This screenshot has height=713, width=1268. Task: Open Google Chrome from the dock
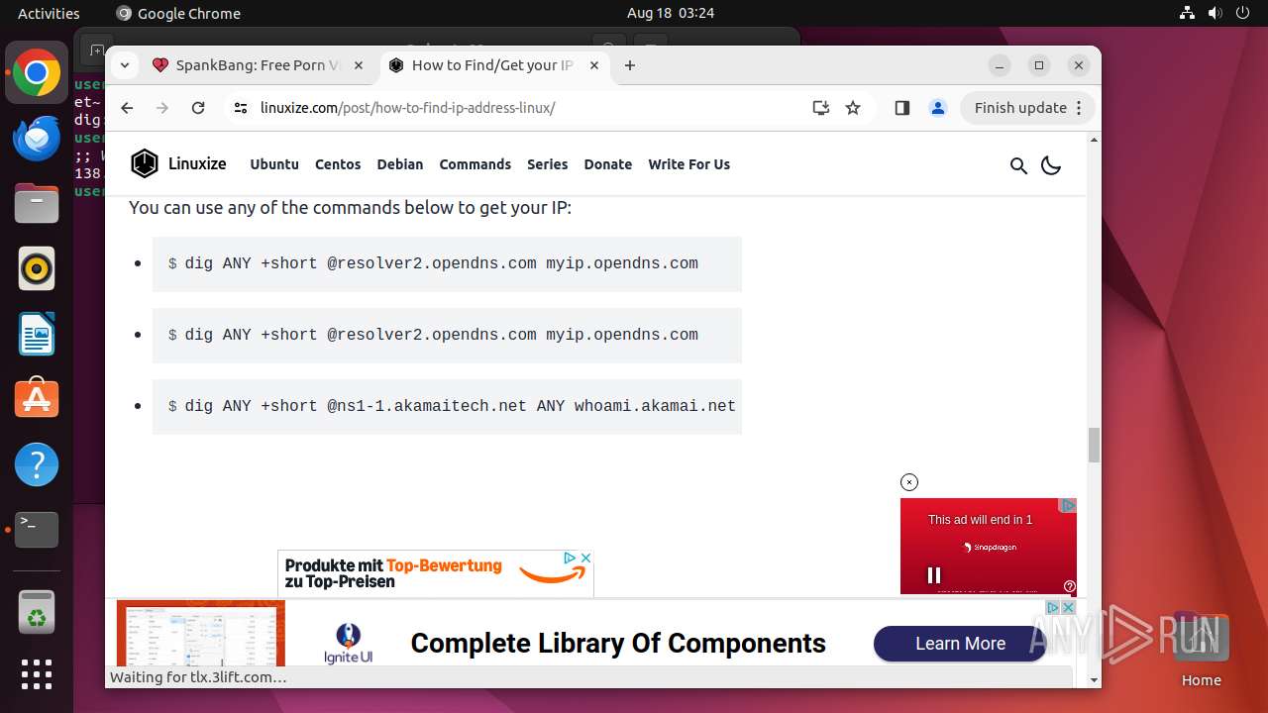[37, 73]
